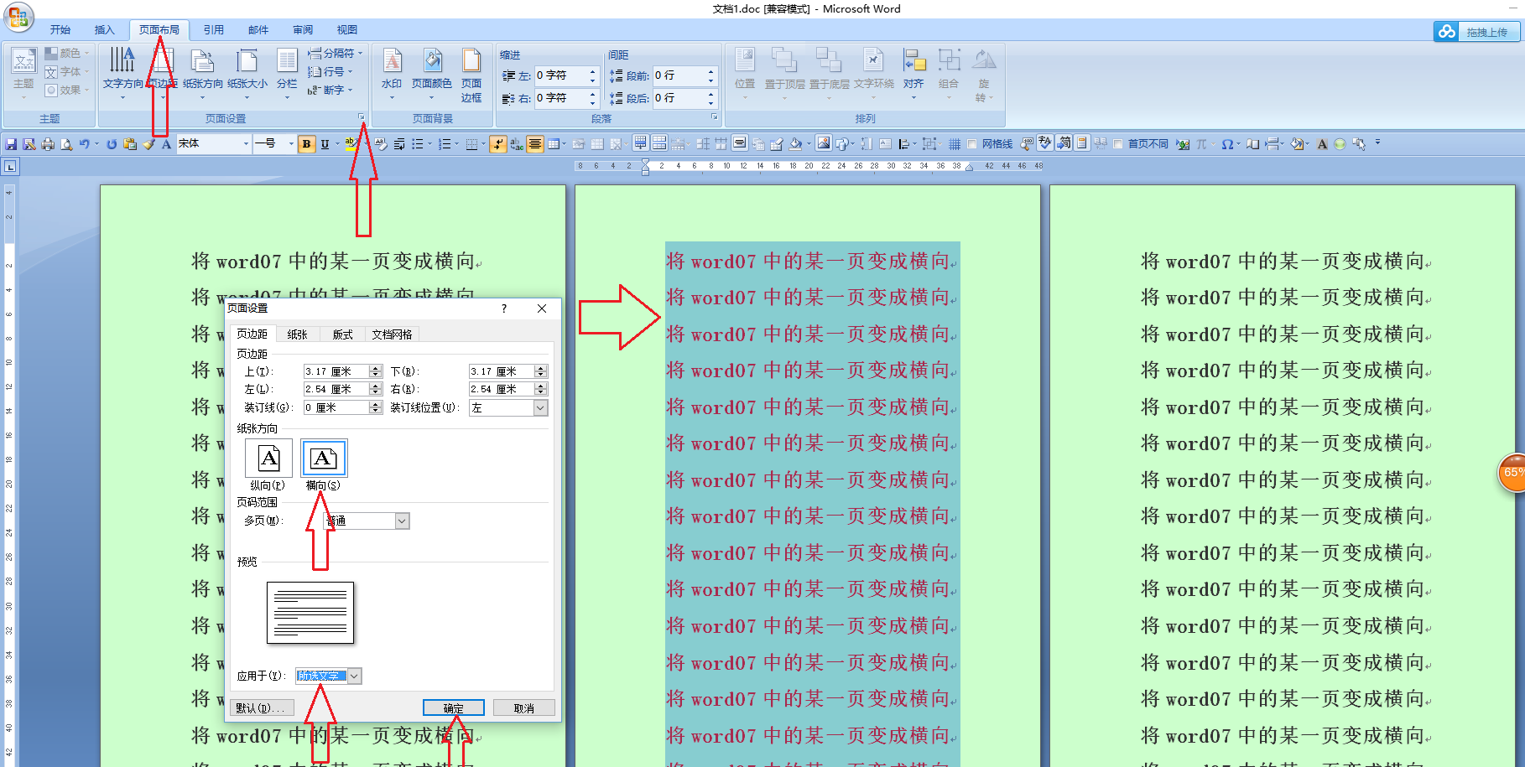Open the Layout (版式) tab in dialog

[x=343, y=334]
